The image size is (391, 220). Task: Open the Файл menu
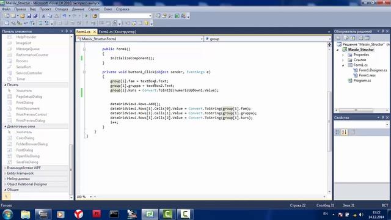coord(6,9)
